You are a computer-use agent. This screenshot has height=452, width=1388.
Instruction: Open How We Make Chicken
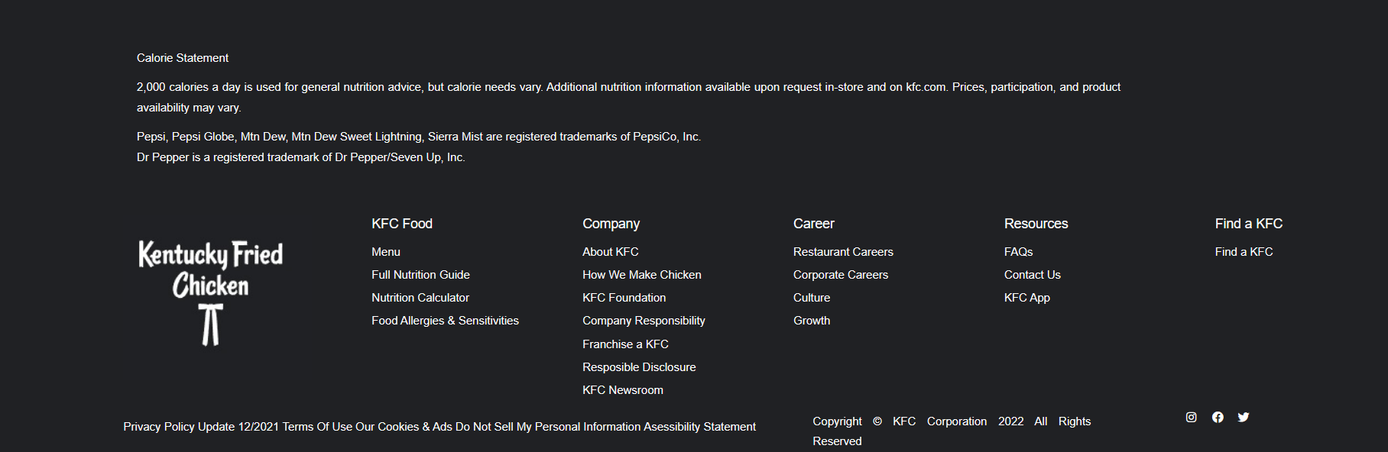641,274
